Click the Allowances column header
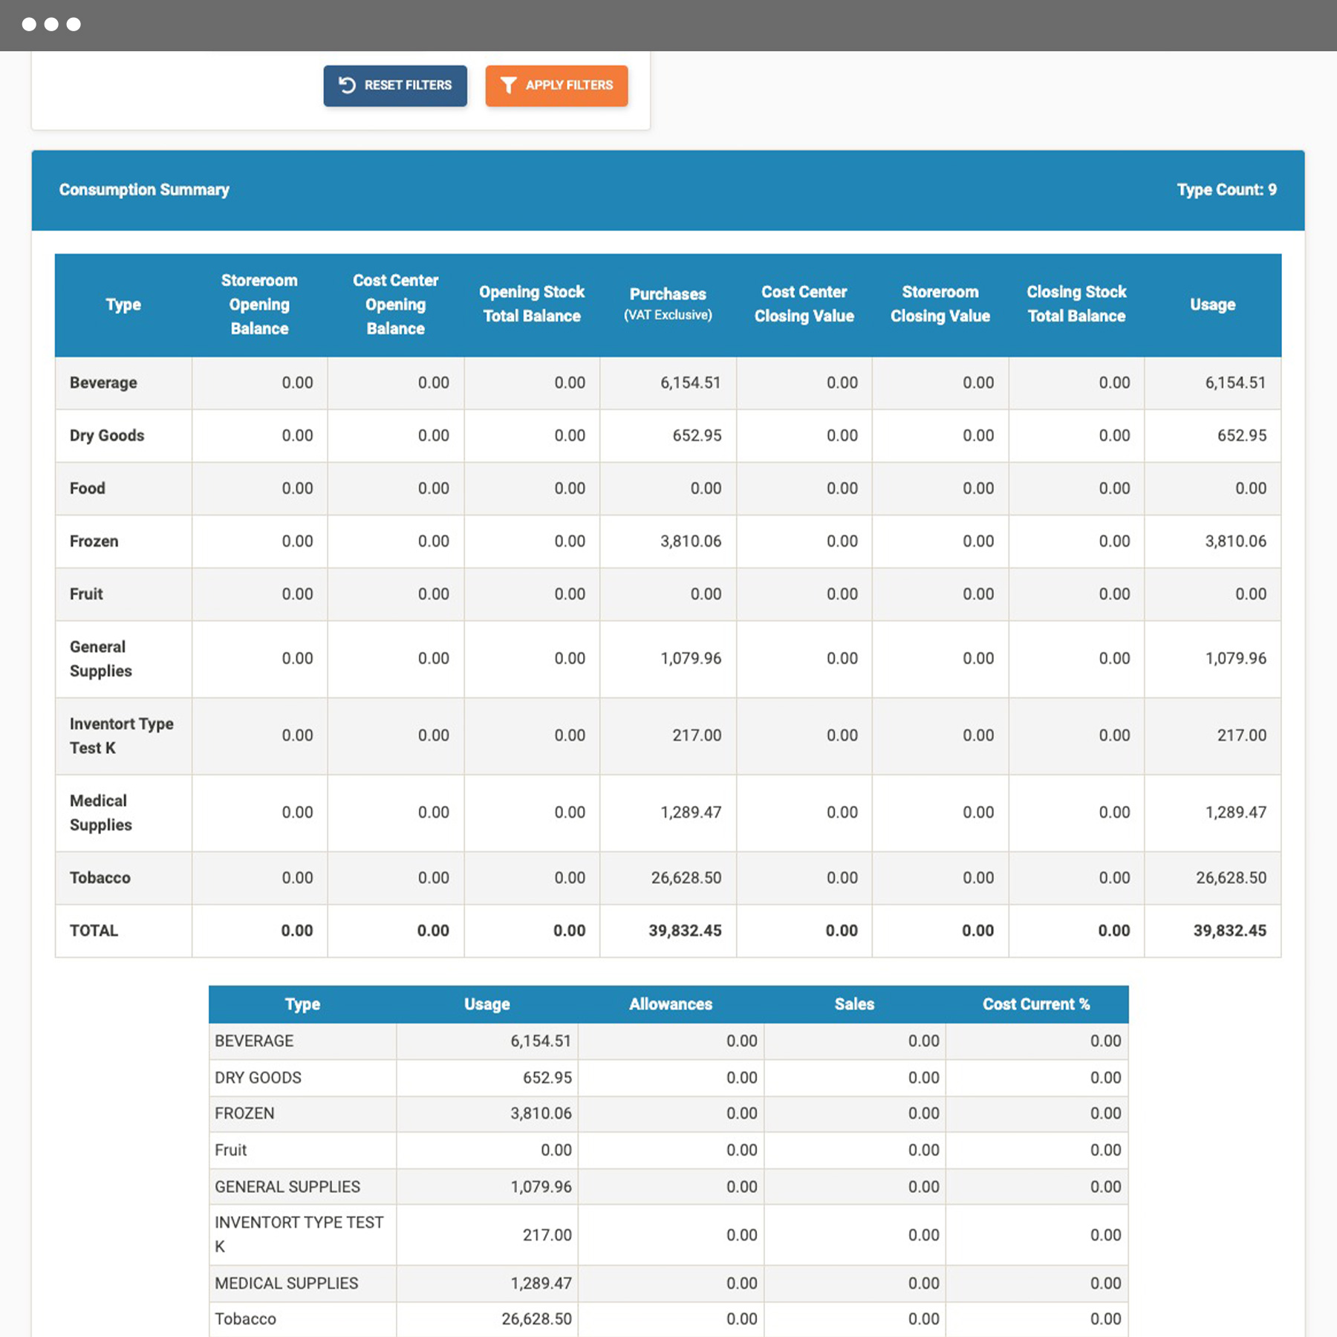1337x1337 pixels. pos(671,1003)
